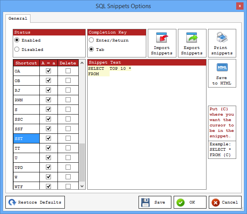Uncheck A = a for shortcut SST

[48, 138]
